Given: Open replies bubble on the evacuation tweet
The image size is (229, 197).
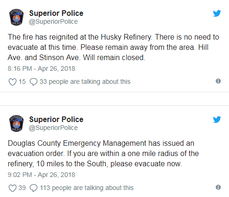Looking at the screenshot, I should (34, 188).
